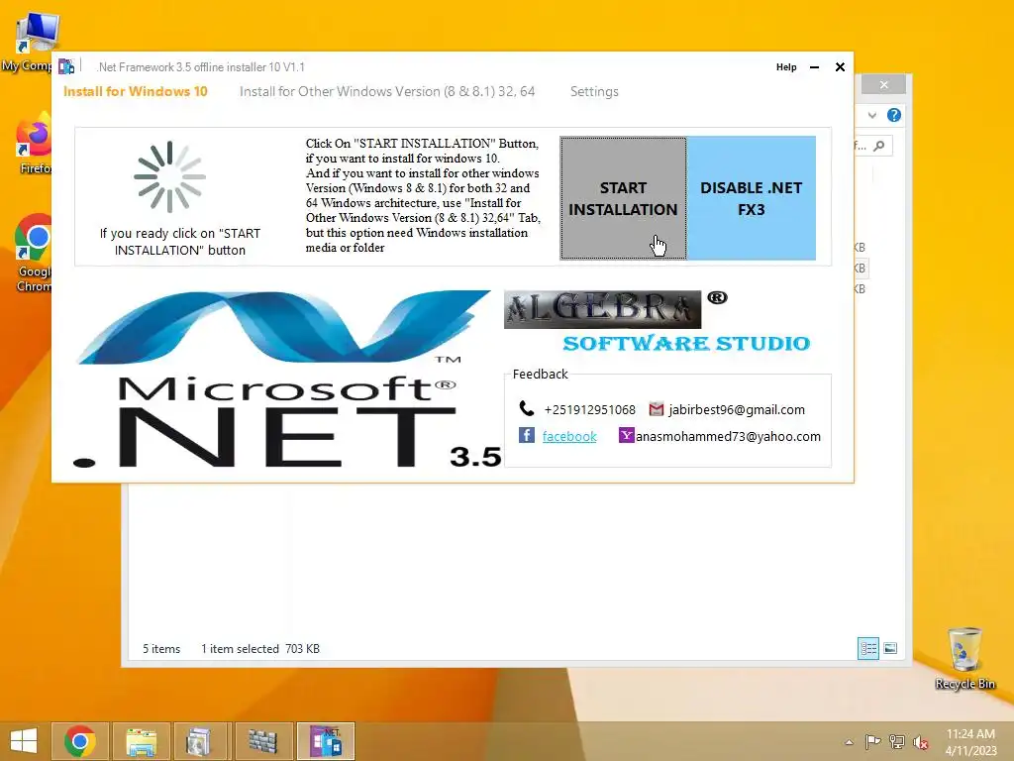
Task: Select phone number +251912951068
Action: tap(590, 409)
